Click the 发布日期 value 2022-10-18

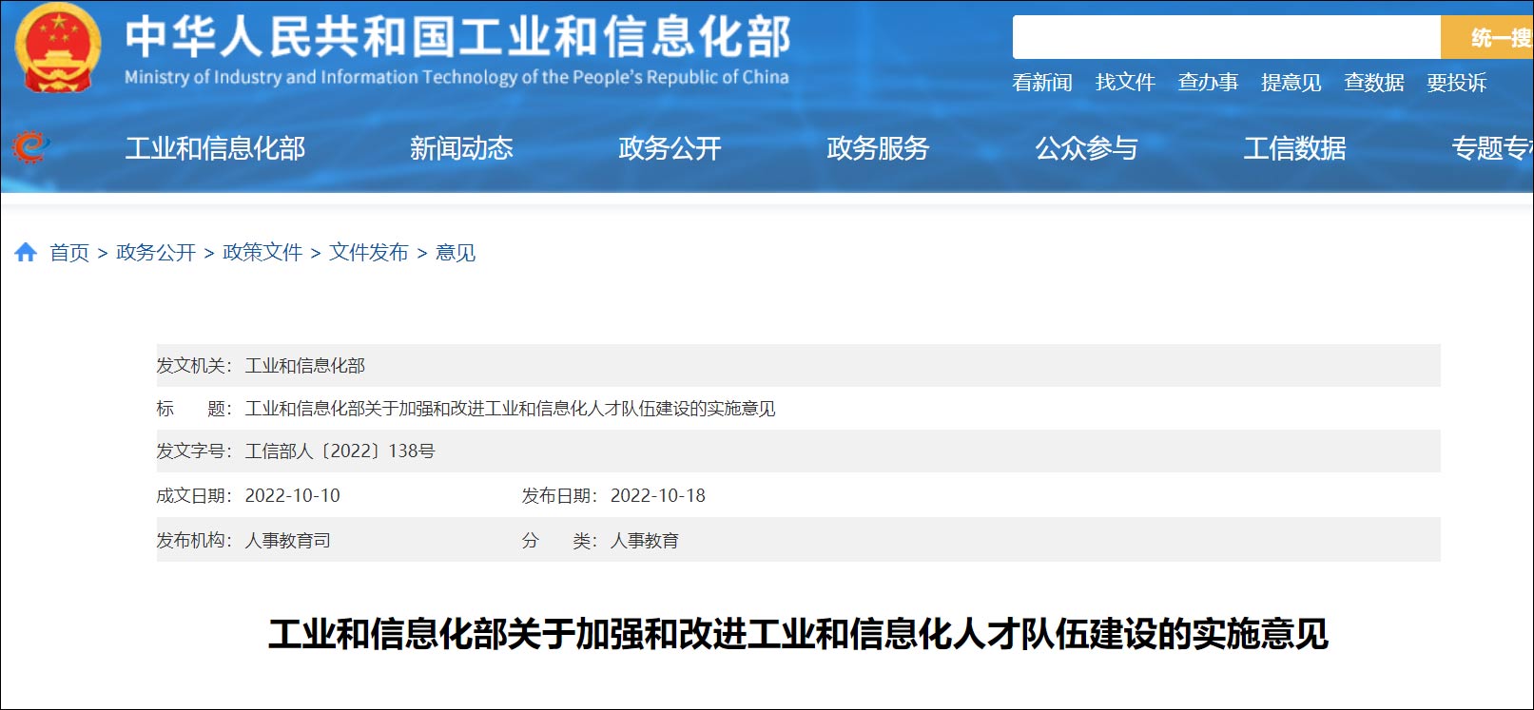click(x=658, y=496)
